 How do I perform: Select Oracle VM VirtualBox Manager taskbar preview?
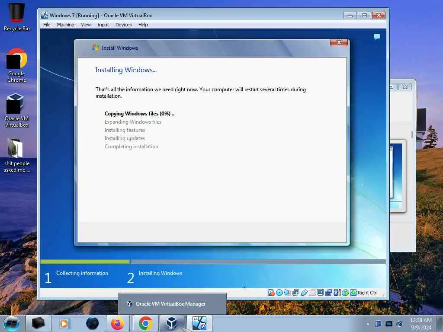(172, 304)
